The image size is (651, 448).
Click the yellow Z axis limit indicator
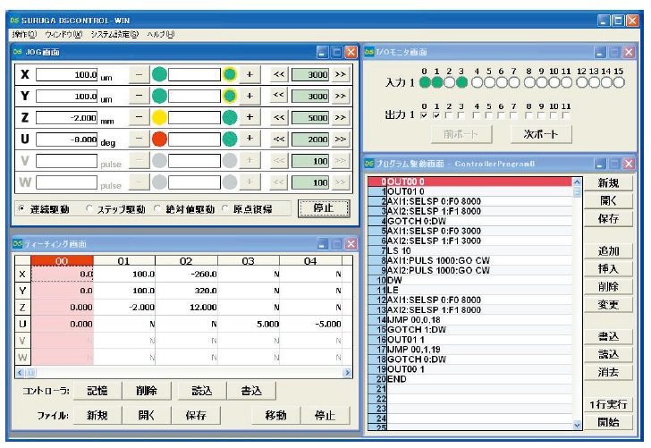click(x=159, y=117)
